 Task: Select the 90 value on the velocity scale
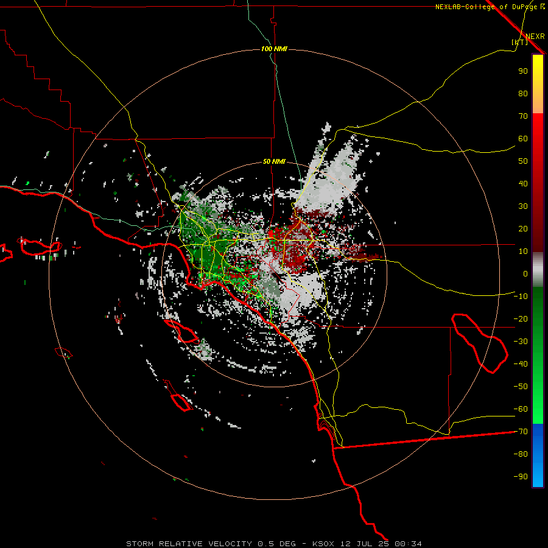coord(523,71)
